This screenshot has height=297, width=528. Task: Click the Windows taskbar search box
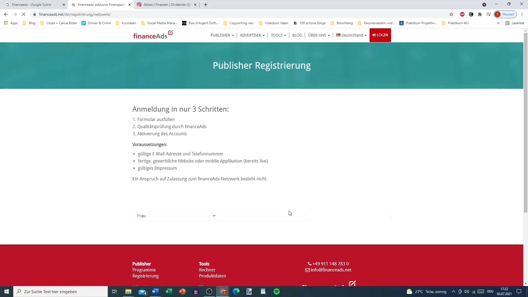61,291
